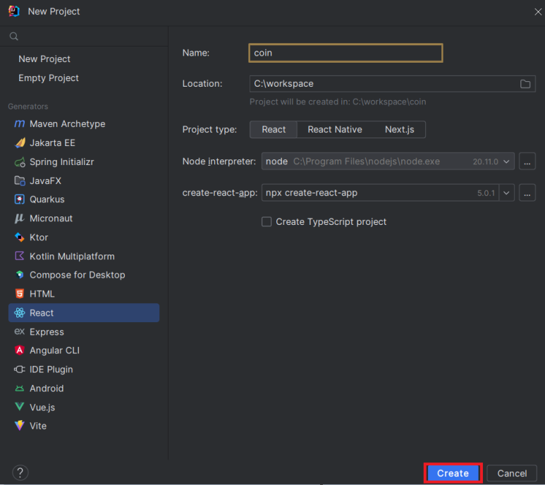
Task: Open Node interpreter browse ellipsis button
Action: [x=527, y=161]
